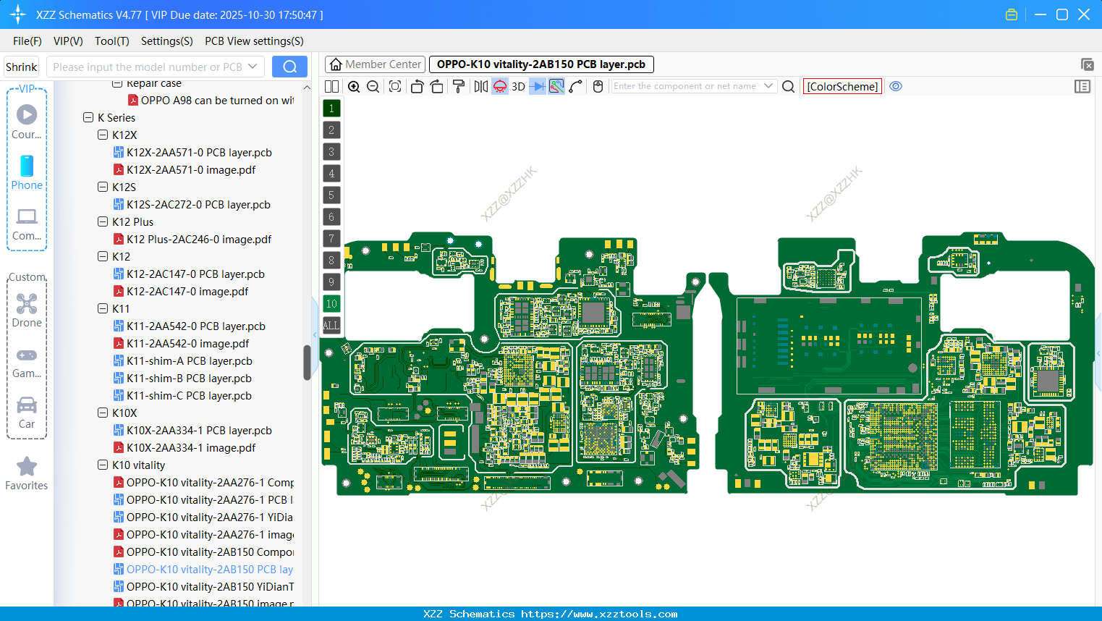Viewport: 1102px width, 621px height.
Task: Switch the PCB view to 3D
Action: pos(518,86)
